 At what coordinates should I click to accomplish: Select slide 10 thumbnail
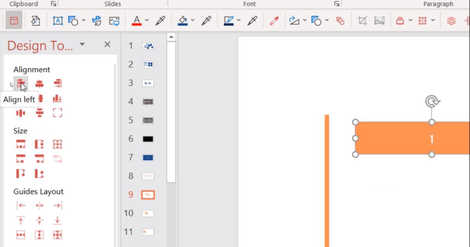click(x=148, y=213)
